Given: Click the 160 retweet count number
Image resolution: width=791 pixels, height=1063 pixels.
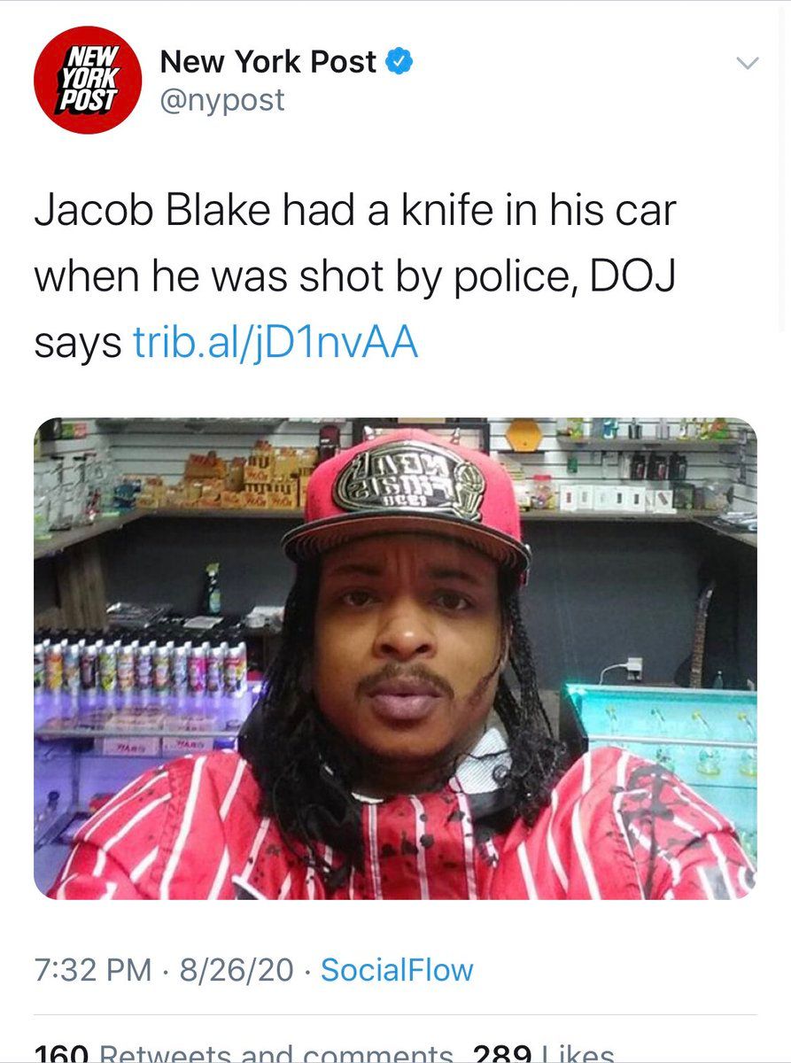Looking at the screenshot, I should (x=61, y=1053).
